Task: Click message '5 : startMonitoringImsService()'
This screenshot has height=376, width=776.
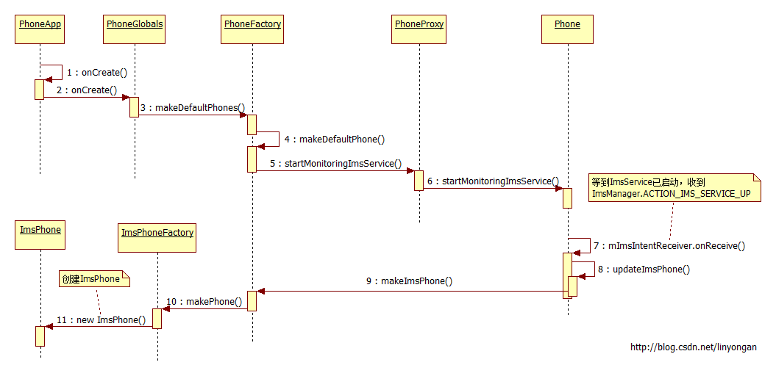Action: [x=335, y=164]
